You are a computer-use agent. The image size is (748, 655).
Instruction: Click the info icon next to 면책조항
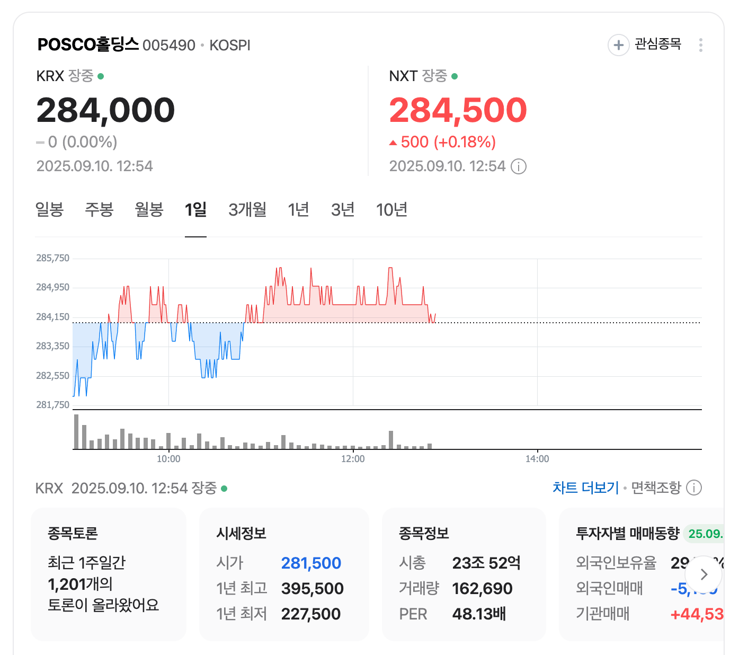[x=694, y=488]
